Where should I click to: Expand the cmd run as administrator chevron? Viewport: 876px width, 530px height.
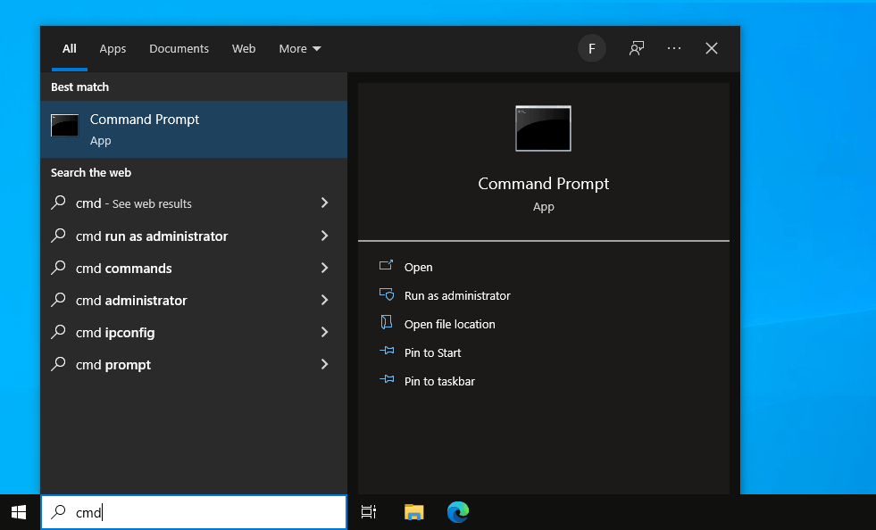pyautogui.click(x=324, y=236)
